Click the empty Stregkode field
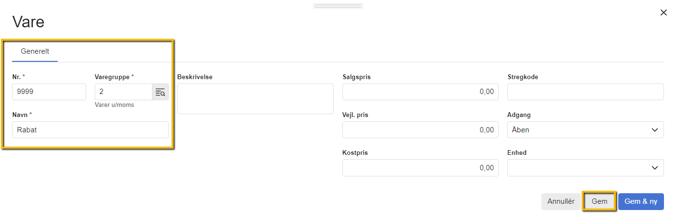676x222 pixels. [x=585, y=92]
